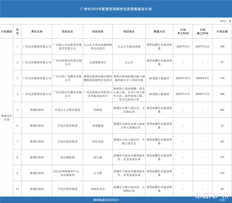Click project name 山与墅

[x=98, y=173]
